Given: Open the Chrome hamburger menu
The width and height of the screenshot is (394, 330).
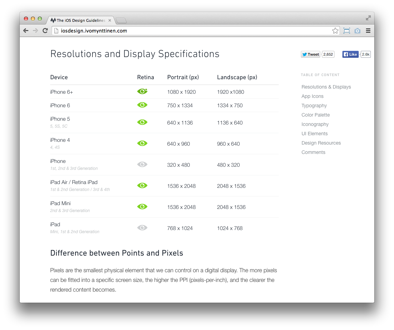Looking at the screenshot, I should 368,31.
